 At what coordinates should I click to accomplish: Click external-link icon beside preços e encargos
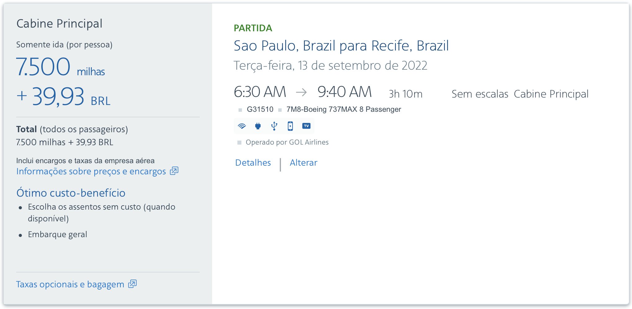pyautogui.click(x=174, y=171)
